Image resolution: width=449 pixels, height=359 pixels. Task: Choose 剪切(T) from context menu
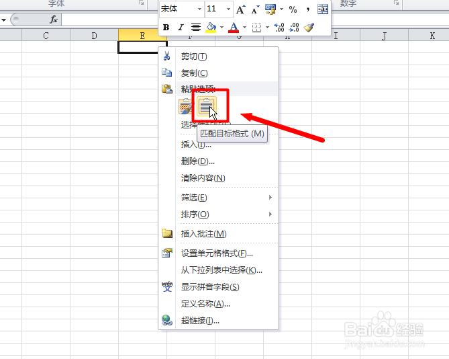click(x=219, y=56)
